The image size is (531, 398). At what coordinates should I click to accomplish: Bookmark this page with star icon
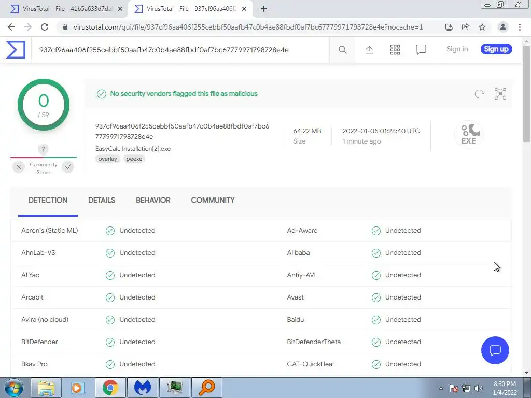(x=482, y=27)
